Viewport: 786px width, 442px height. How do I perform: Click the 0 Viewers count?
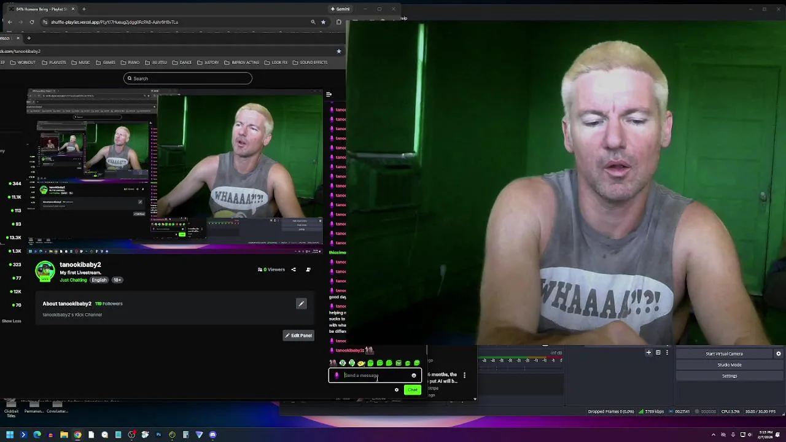tap(271, 269)
